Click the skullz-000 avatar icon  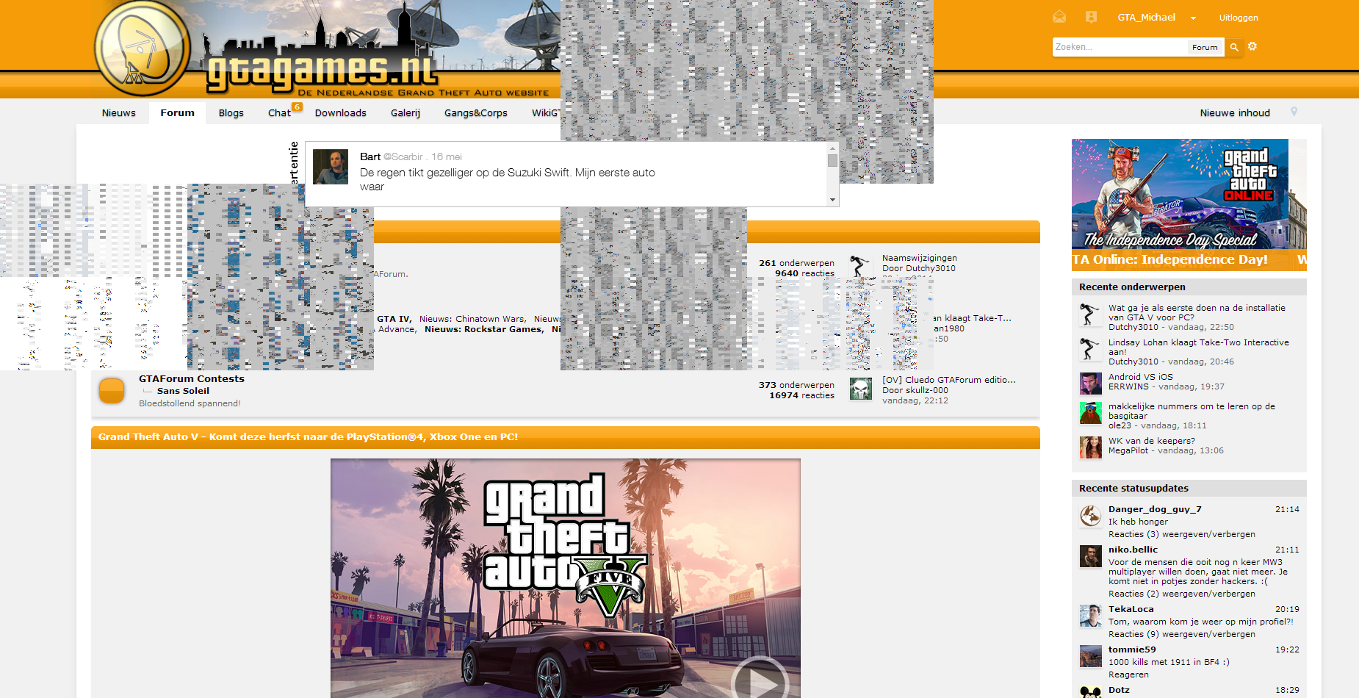tap(860, 389)
